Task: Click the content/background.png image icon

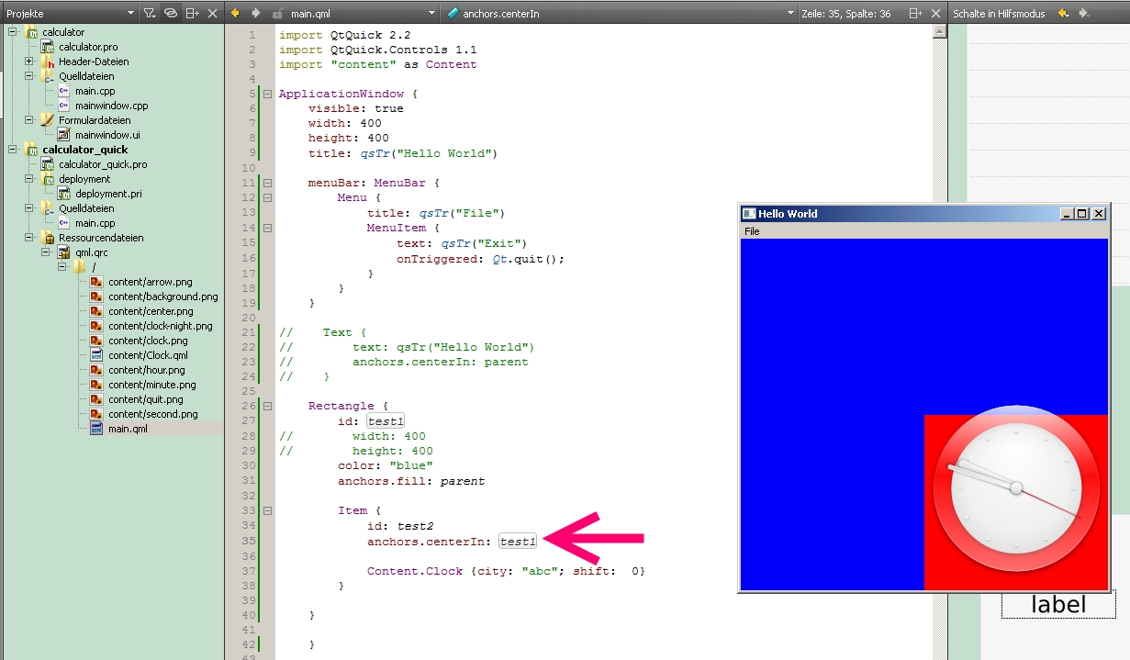Action: pos(96,296)
